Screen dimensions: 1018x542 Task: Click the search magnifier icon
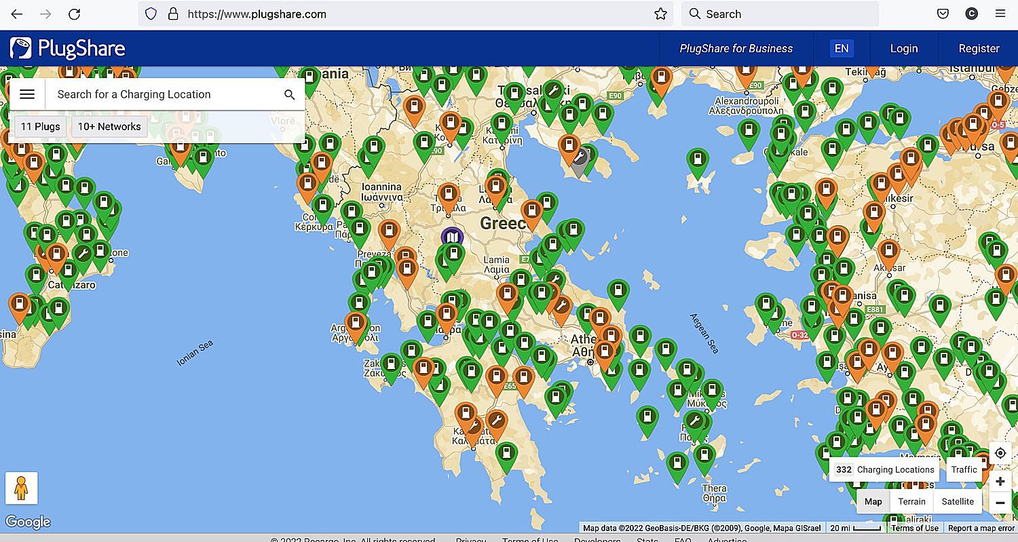pos(290,94)
